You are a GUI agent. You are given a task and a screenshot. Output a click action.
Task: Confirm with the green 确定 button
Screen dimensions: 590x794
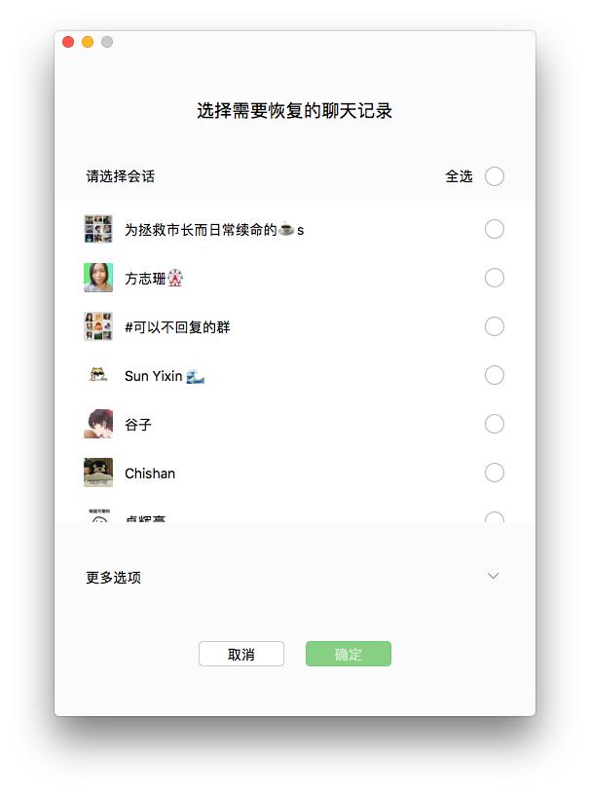(349, 654)
